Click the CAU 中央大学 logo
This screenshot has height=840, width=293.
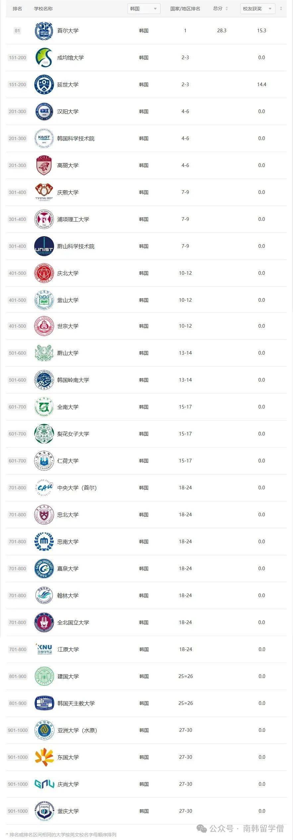coord(44,488)
